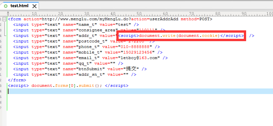The image size is (273, 126).
Task: Click the closing </form> tag
Action: coord(17,80)
